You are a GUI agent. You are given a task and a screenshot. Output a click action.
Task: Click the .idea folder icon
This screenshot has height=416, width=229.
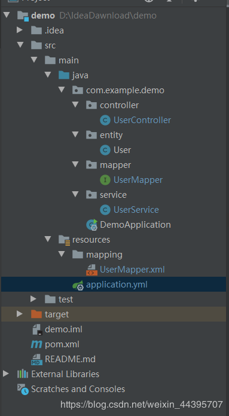coord(36,30)
